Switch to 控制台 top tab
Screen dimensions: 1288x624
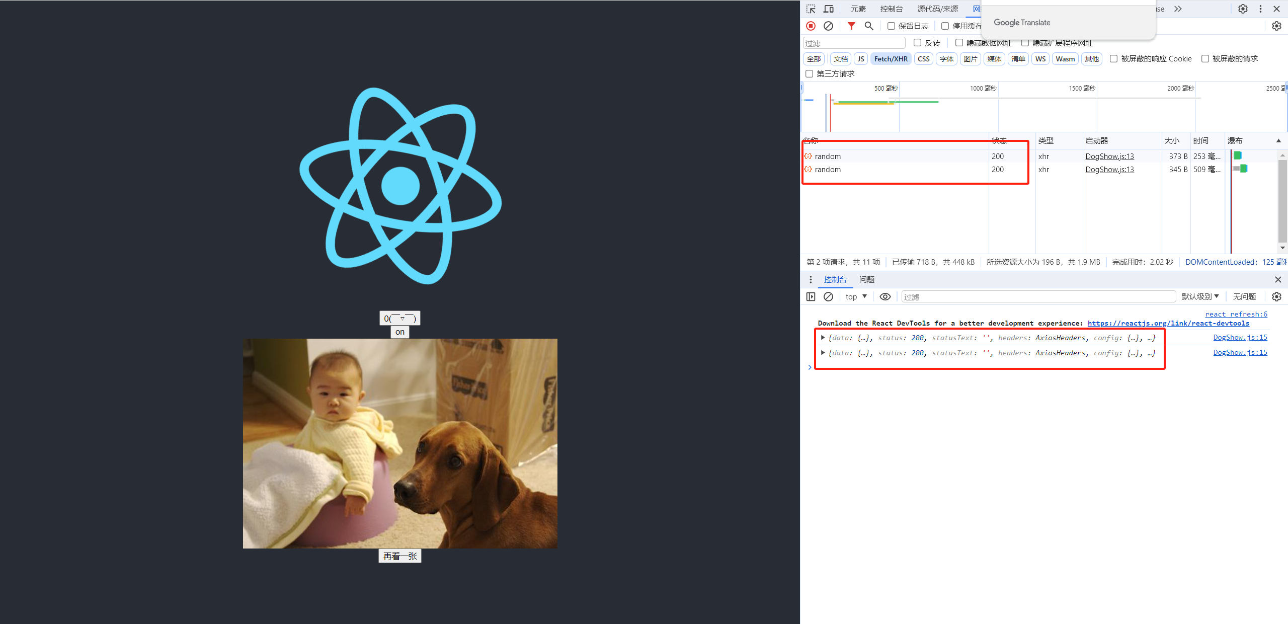pos(892,9)
